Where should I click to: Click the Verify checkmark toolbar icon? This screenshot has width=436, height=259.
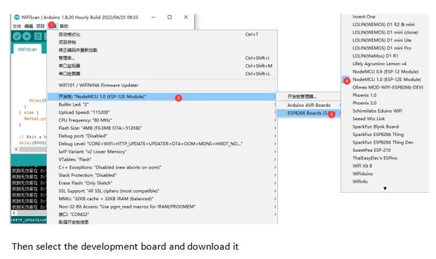[x=17, y=36]
